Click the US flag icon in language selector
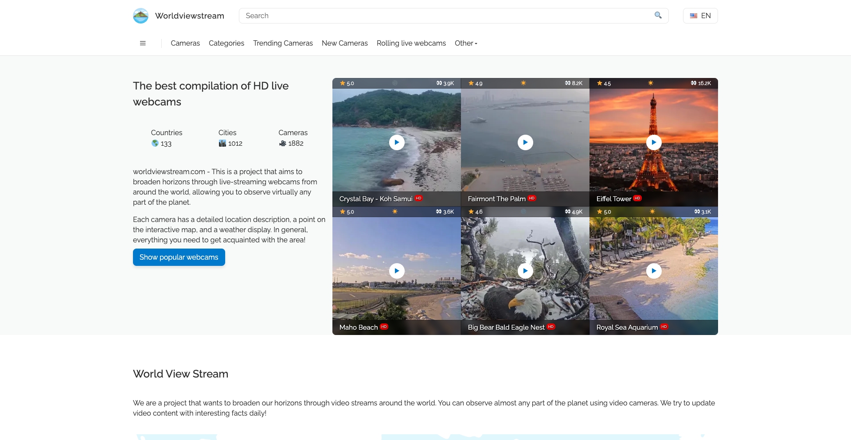 pos(693,16)
